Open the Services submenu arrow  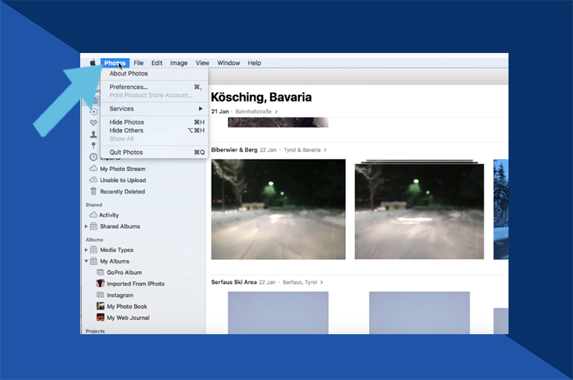point(201,108)
